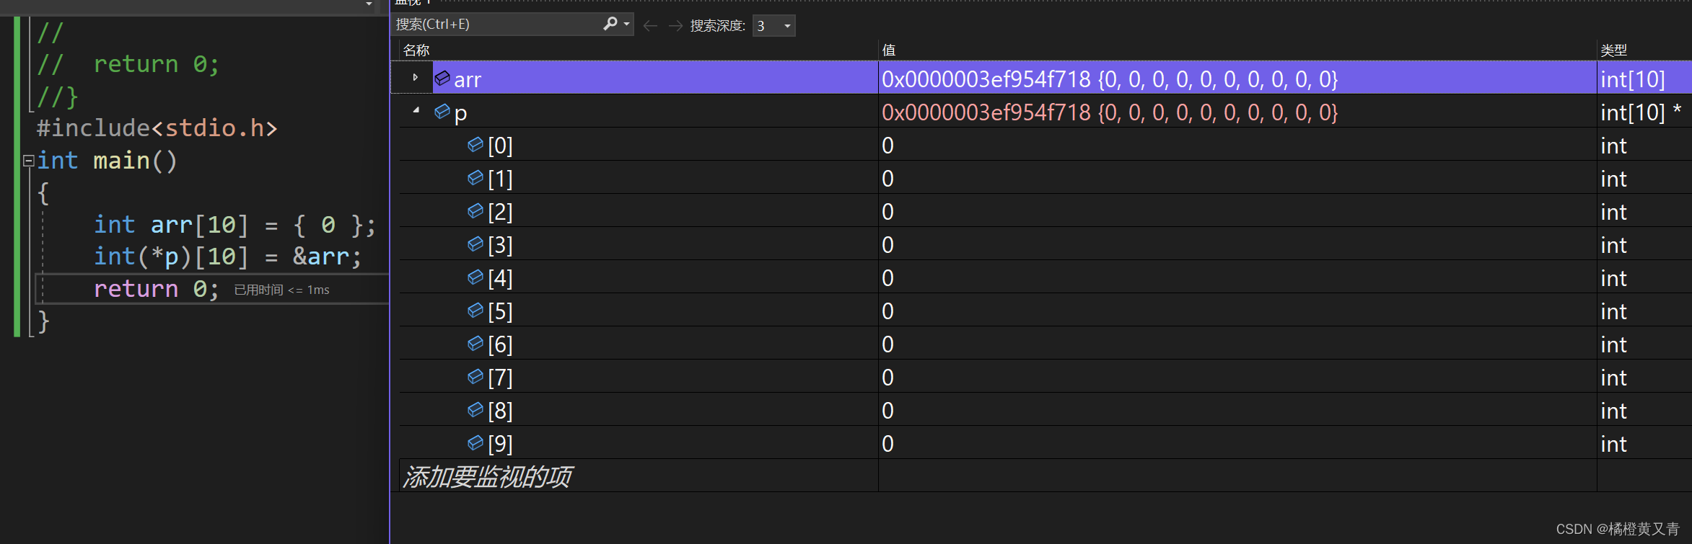1692x544 pixels.
Task: Open the editor scope dropdown arrow at top
Action: click(369, 4)
